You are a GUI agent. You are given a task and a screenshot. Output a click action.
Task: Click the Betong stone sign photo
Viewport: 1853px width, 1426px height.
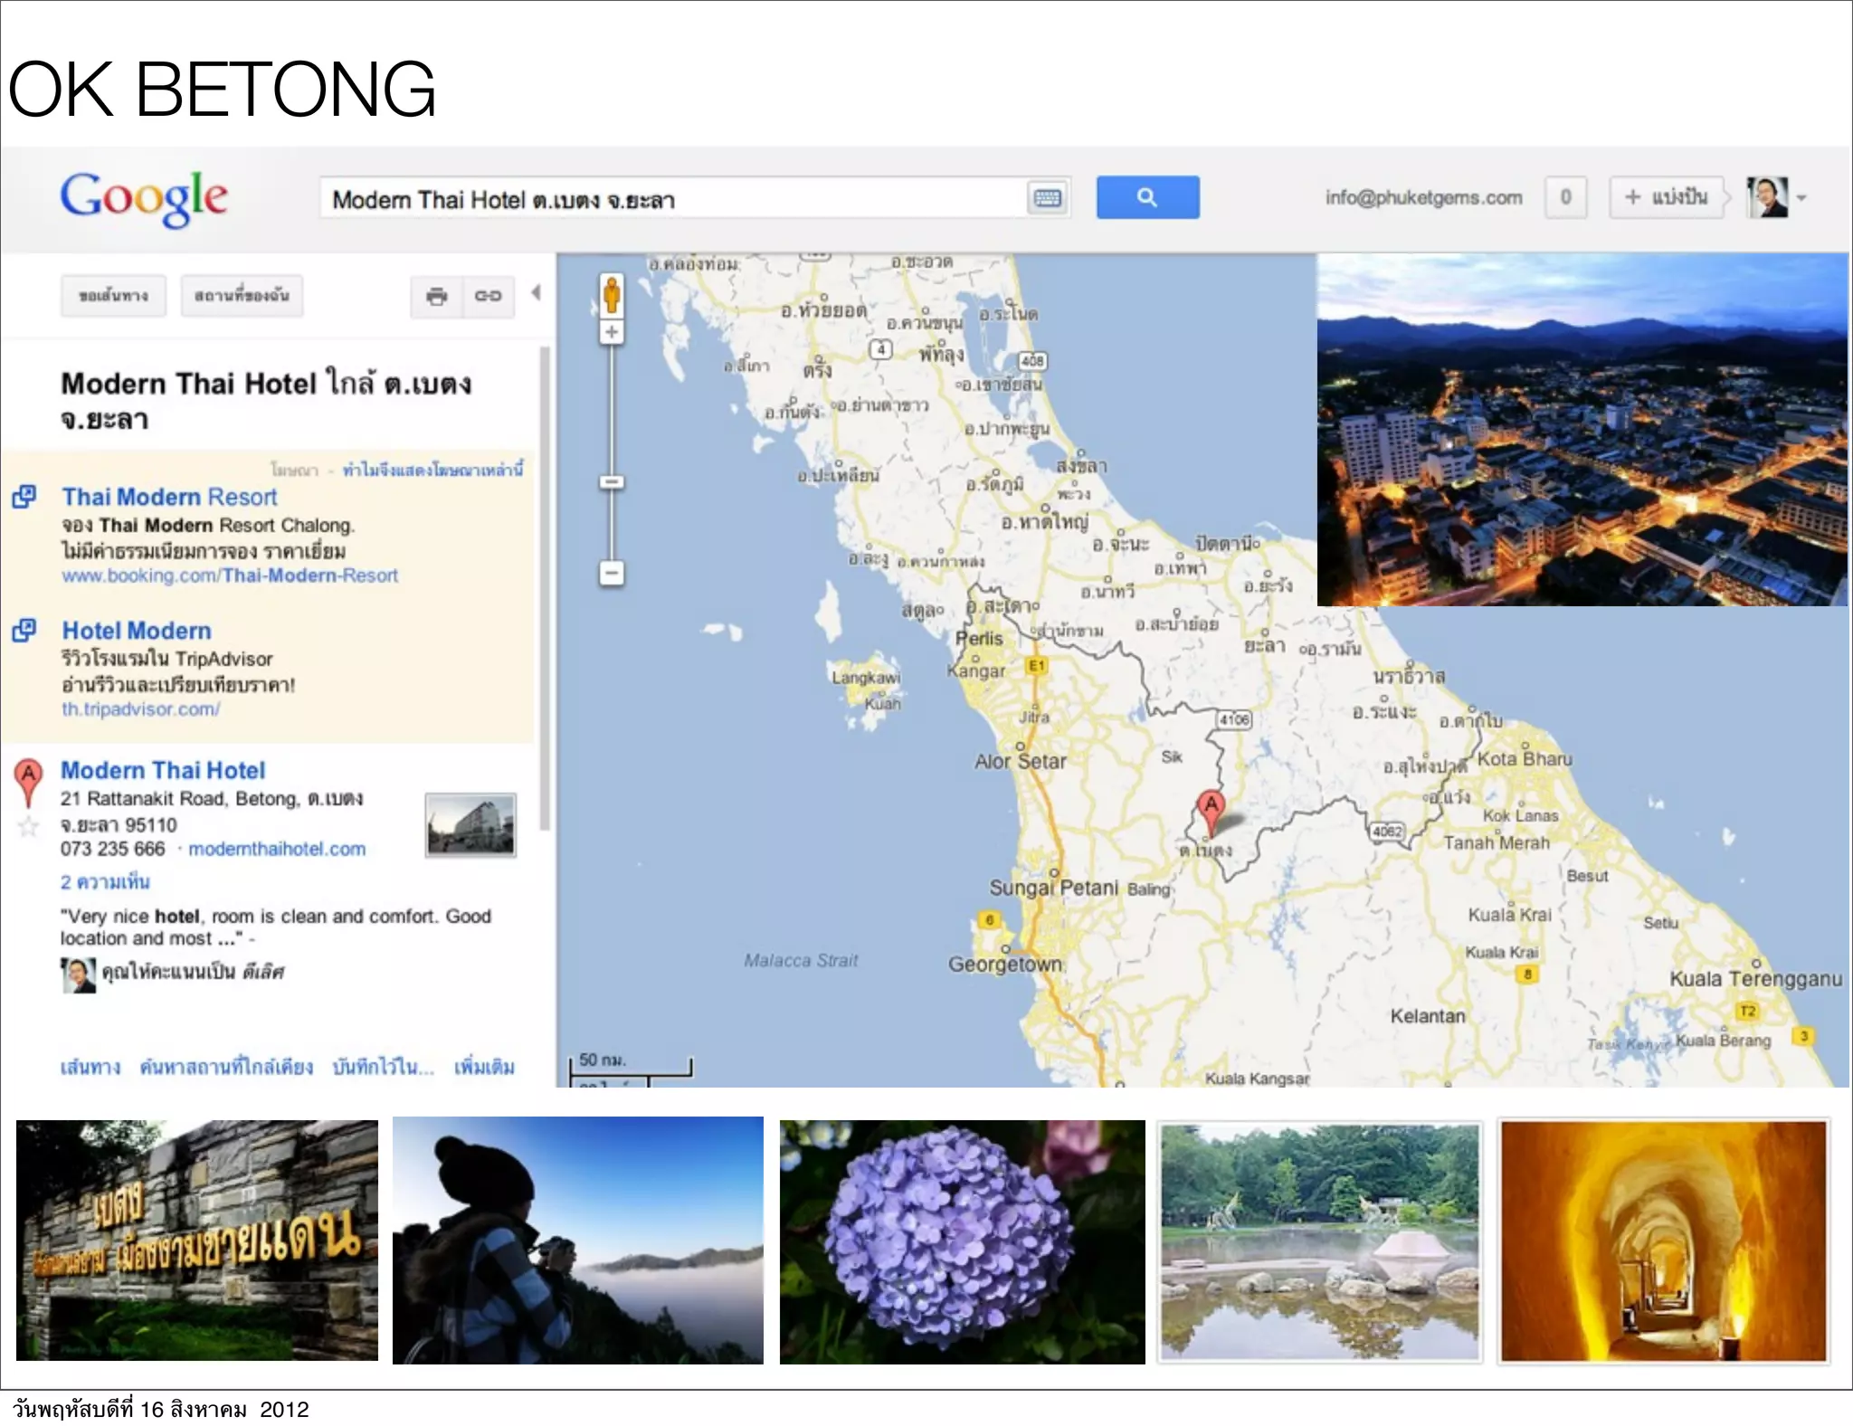197,1241
